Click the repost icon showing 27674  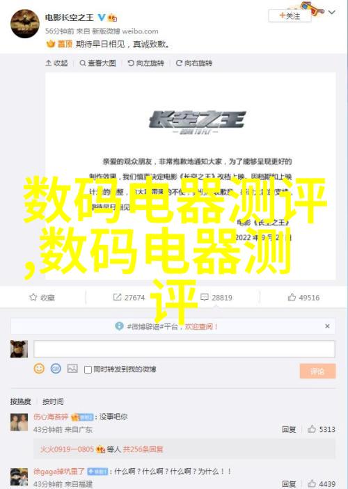click(x=117, y=297)
